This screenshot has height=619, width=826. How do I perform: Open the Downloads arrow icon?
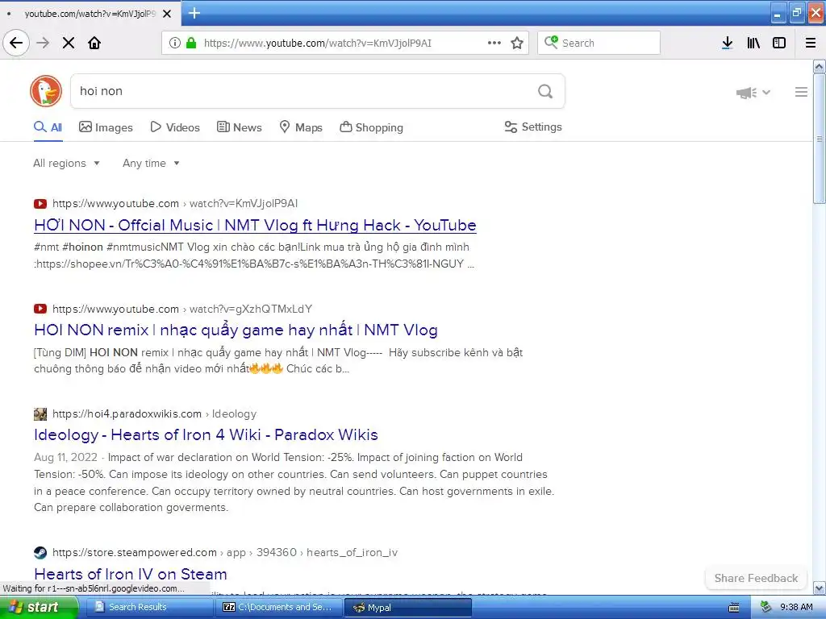728,43
